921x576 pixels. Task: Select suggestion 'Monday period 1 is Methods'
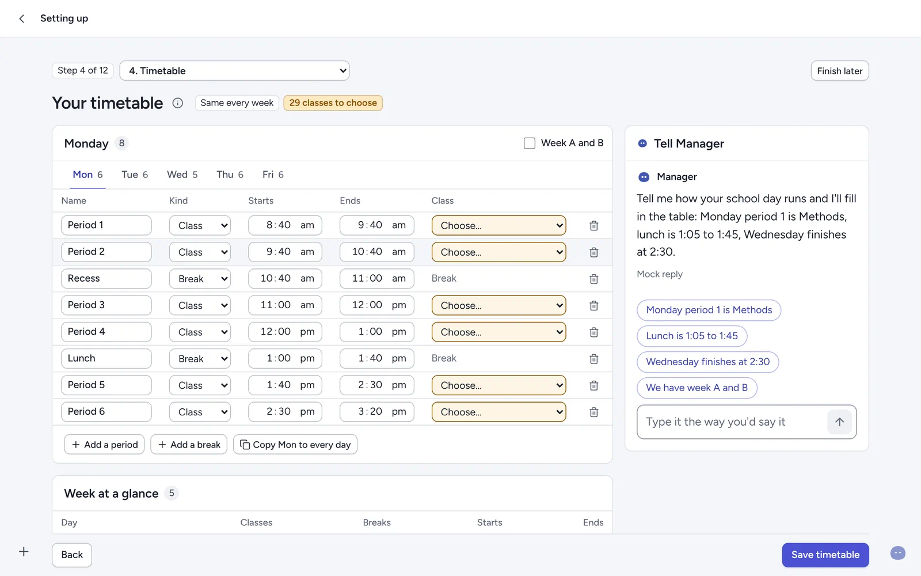click(x=709, y=310)
